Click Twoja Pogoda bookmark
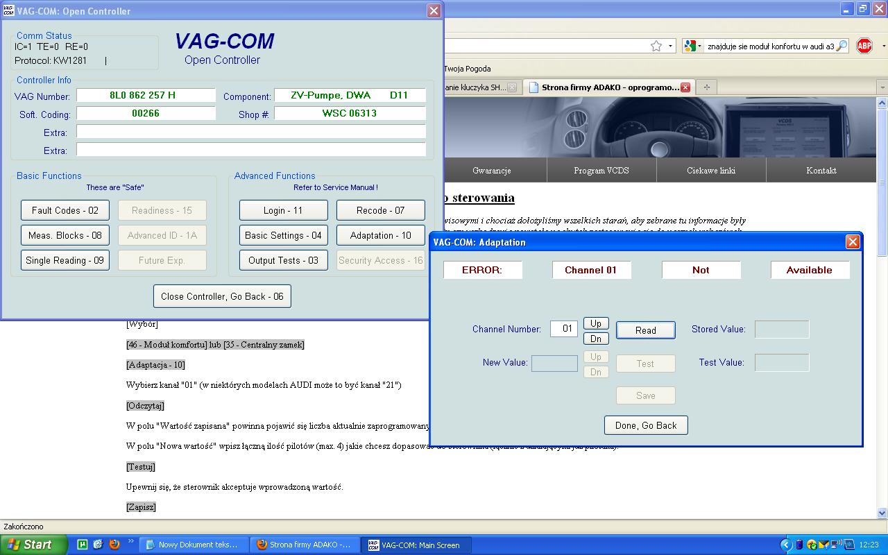 coord(467,69)
